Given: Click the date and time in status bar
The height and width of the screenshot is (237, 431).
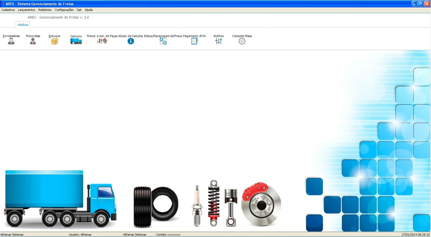Looking at the screenshot, I should point(416,234).
